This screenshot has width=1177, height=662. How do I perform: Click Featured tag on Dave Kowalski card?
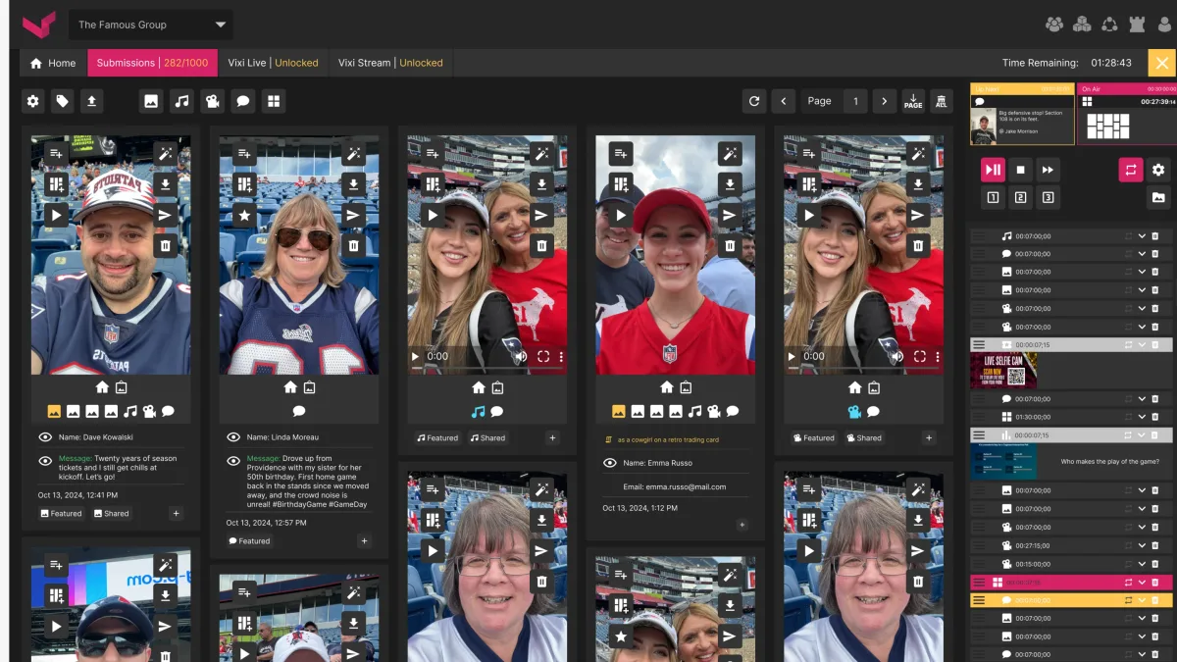click(61, 513)
